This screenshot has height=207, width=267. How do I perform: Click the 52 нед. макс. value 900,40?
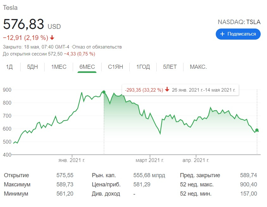coord(249,184)
